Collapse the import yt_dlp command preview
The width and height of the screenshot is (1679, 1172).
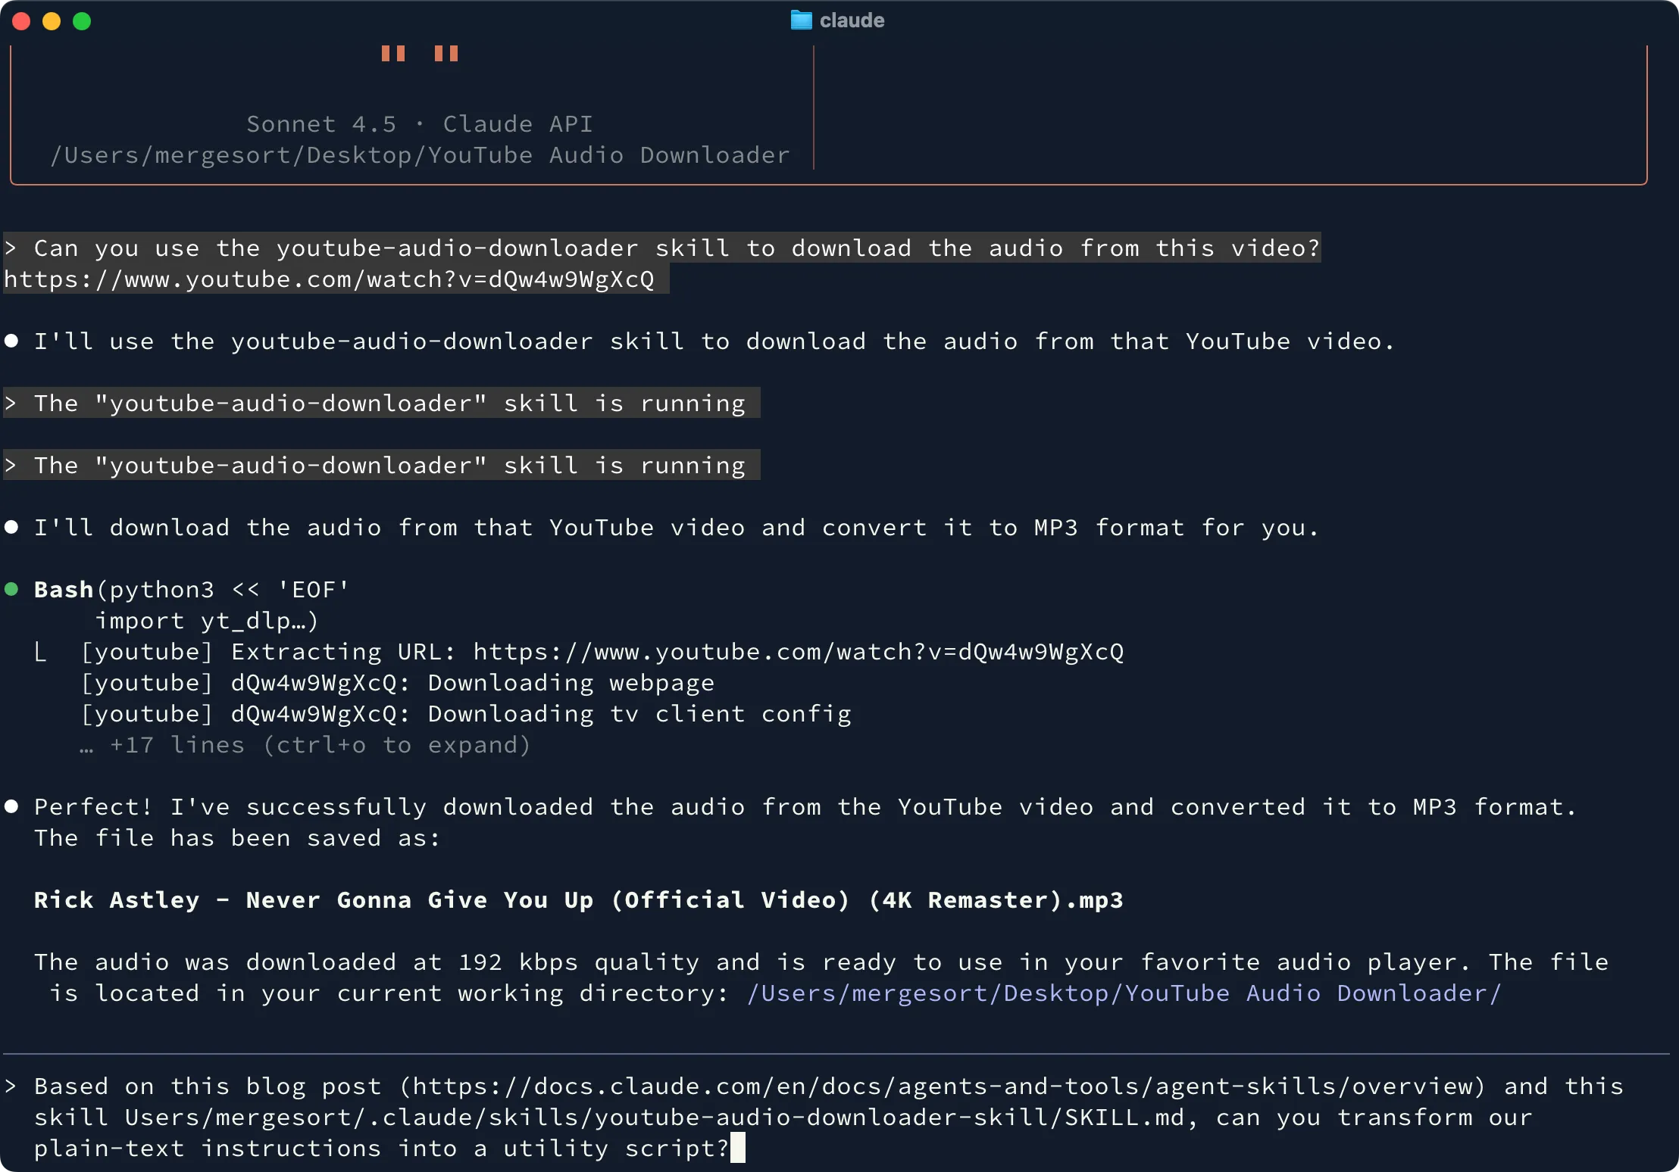point(207,620)
